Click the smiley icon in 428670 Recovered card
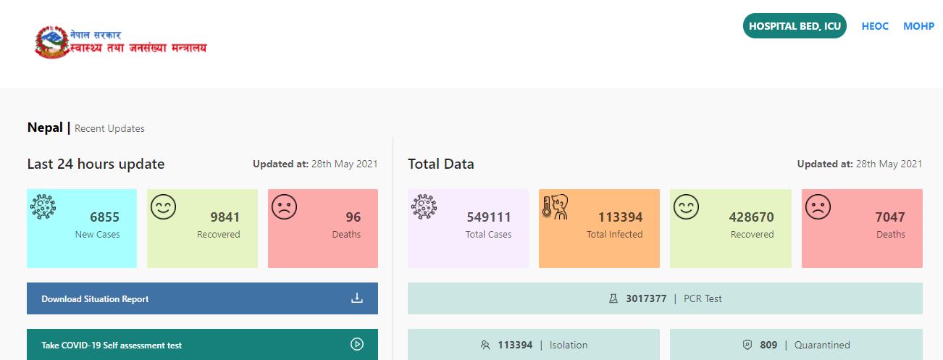Image resolution: width=943 pixels, height=360 pixels. (x=687, y=207)
